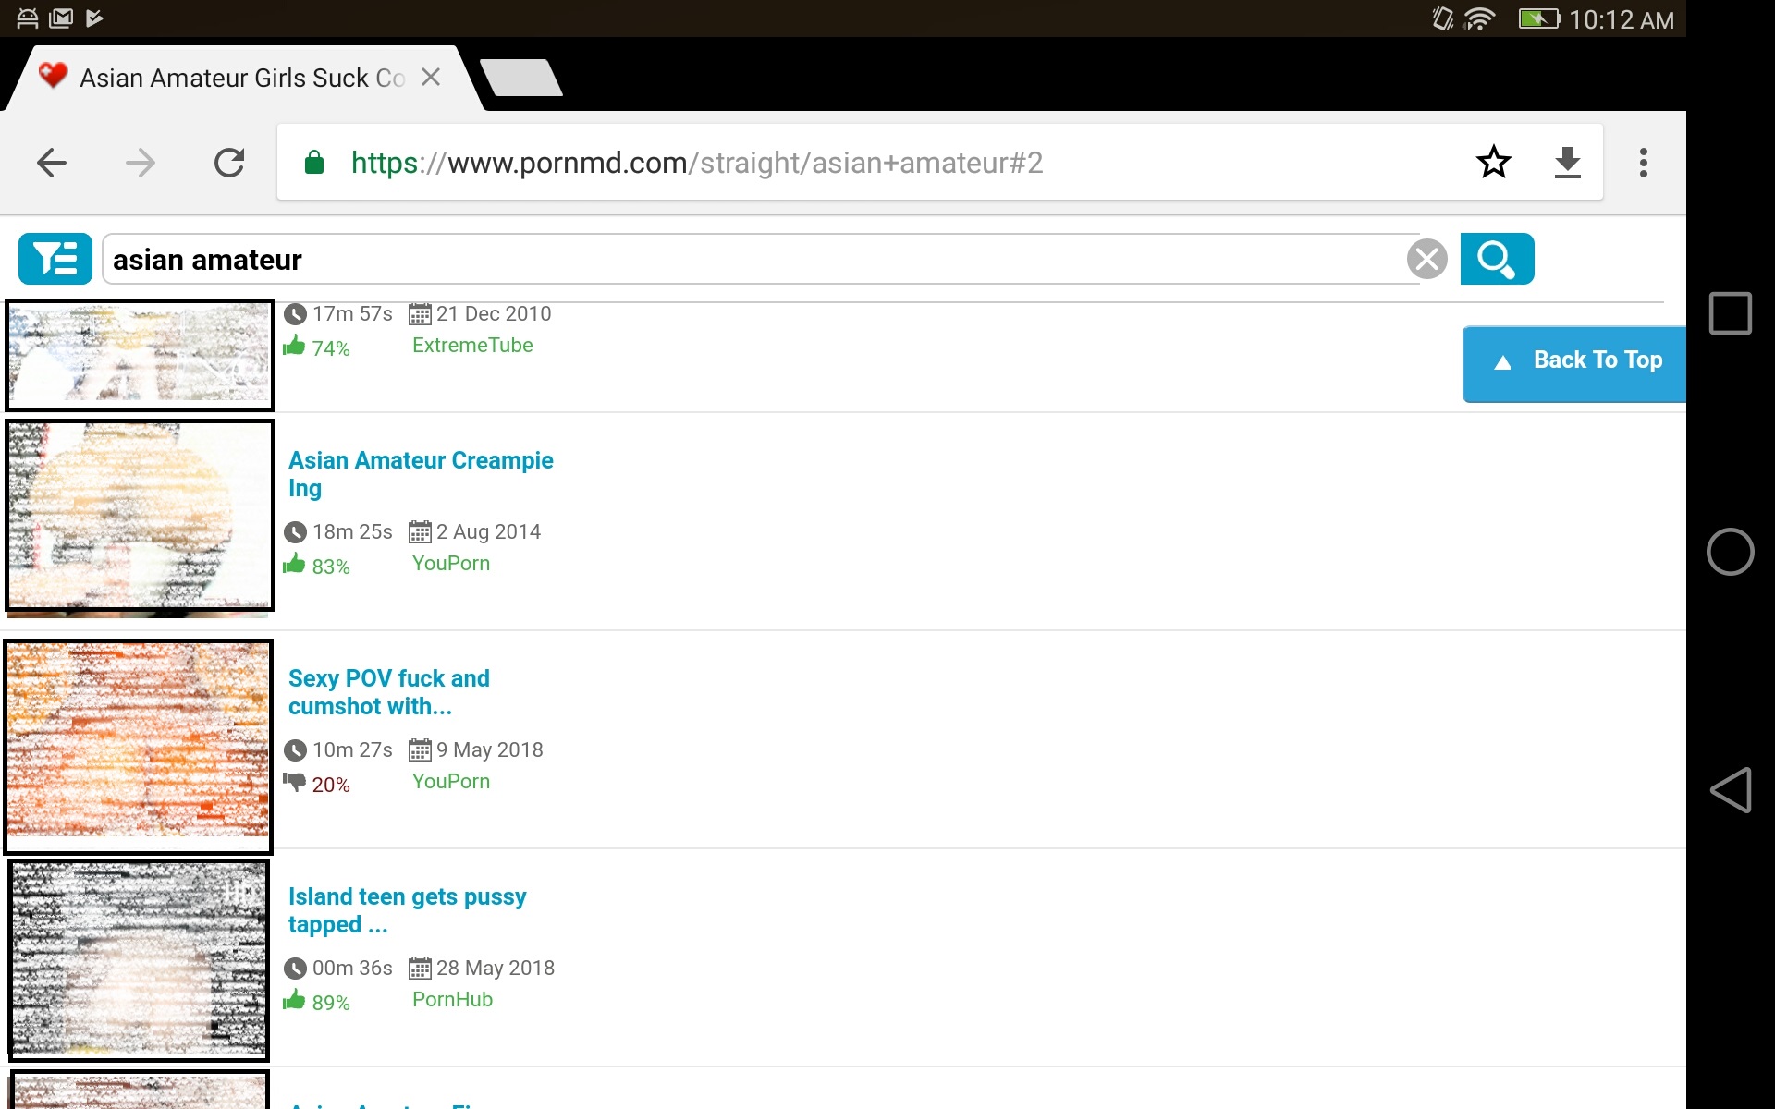Open the source link on the 2 Aug 2014 result
The height and width of the screenshot is (1109, 1775).
pyautogui.click(x=451, y=564)
